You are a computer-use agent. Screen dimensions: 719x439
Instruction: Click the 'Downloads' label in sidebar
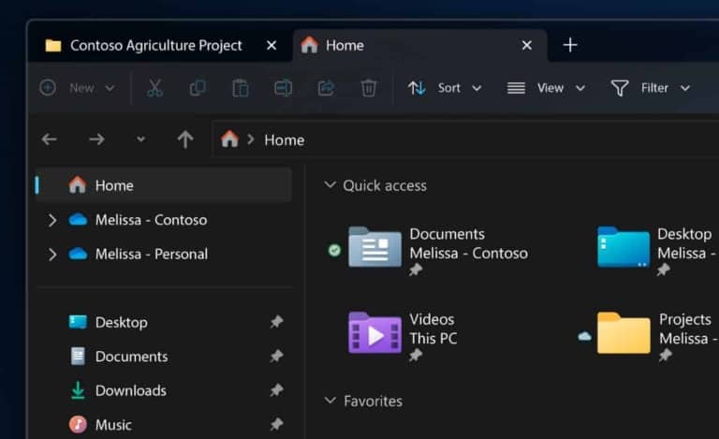131,390
